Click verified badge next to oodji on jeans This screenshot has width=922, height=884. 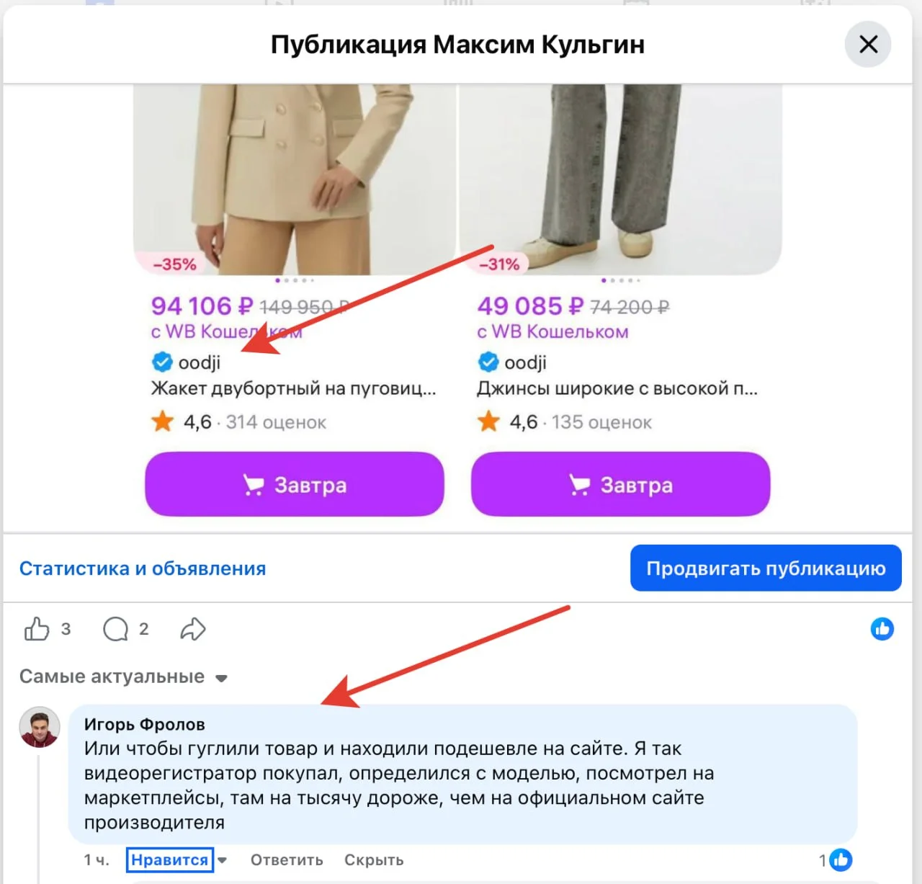click(x=488, y=362)
